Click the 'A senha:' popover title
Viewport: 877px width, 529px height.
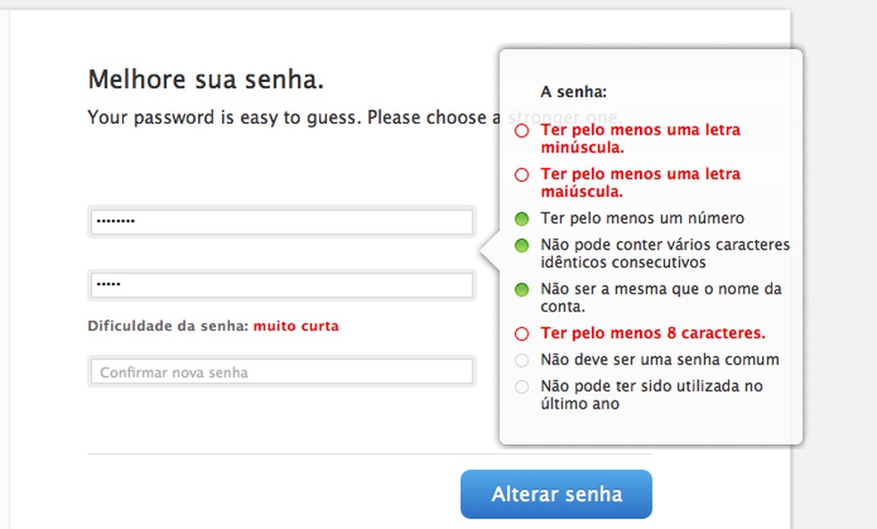pos(573,91)
